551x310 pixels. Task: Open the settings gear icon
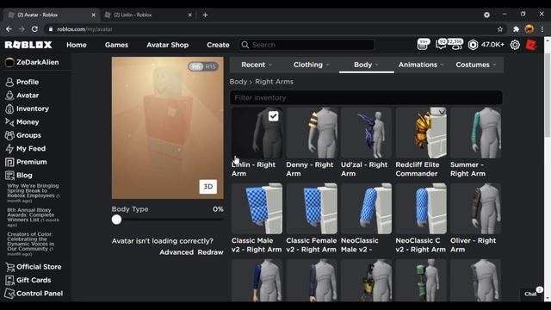point(515,45)
